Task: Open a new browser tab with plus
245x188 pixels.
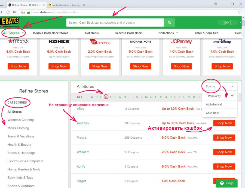Action: 90,5
